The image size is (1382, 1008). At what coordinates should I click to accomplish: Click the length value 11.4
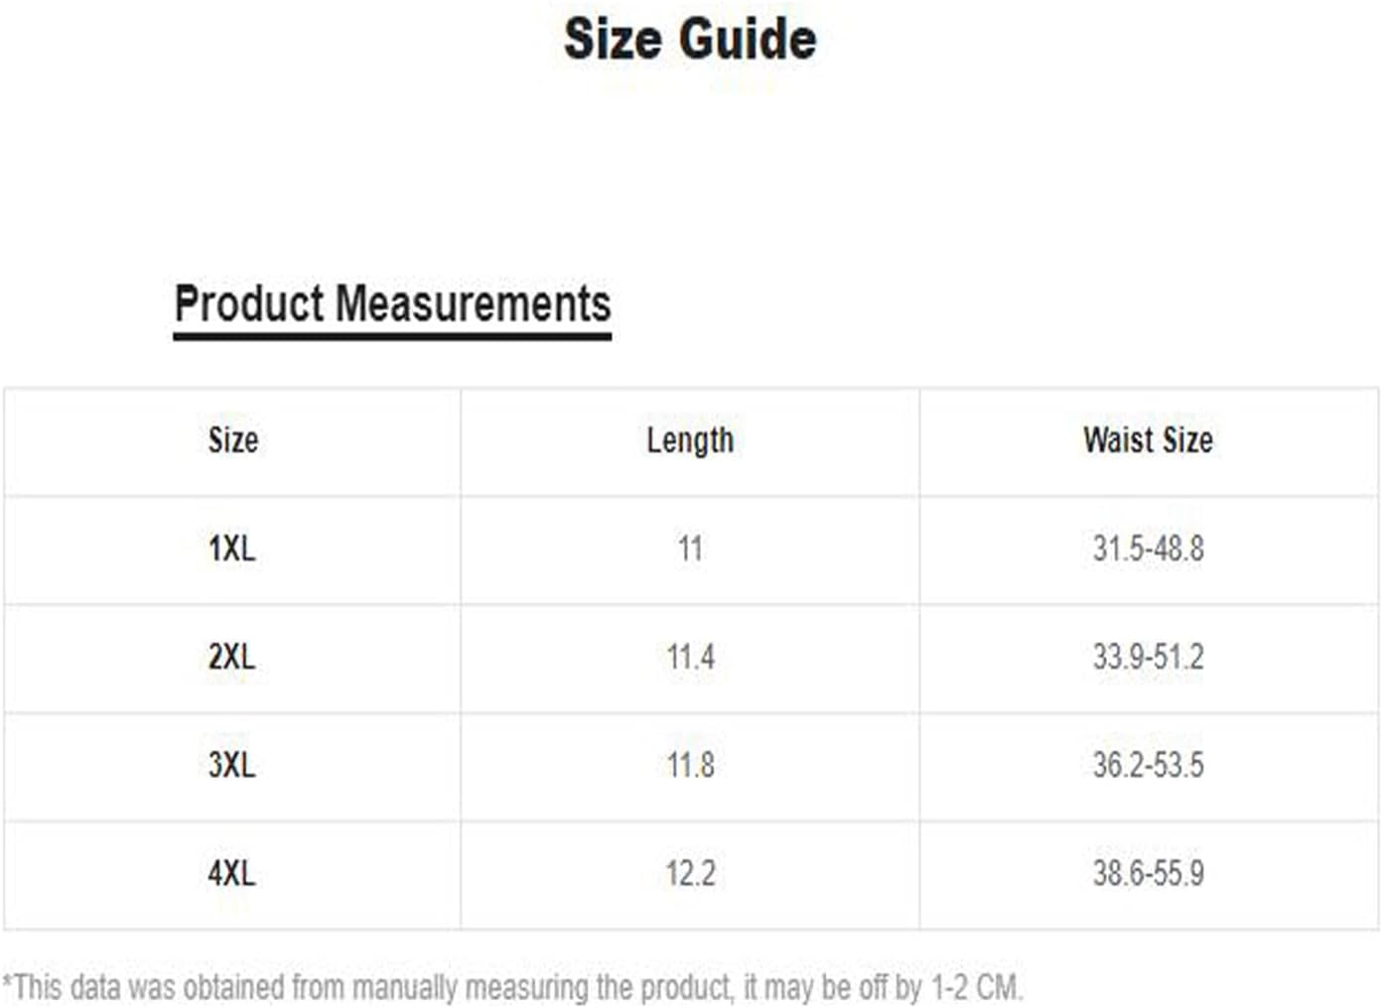click(690, 657)
